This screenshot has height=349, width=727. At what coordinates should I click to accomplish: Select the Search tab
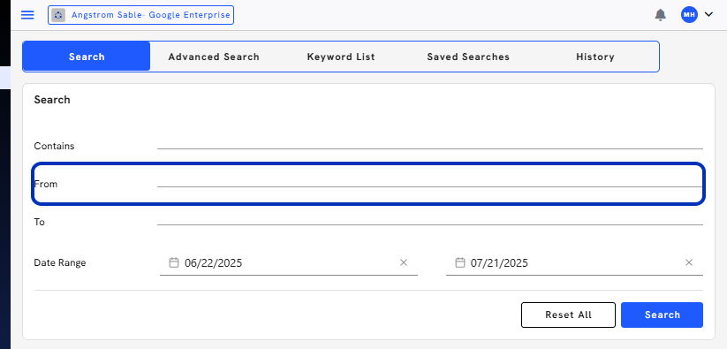(x=87, y=57)
